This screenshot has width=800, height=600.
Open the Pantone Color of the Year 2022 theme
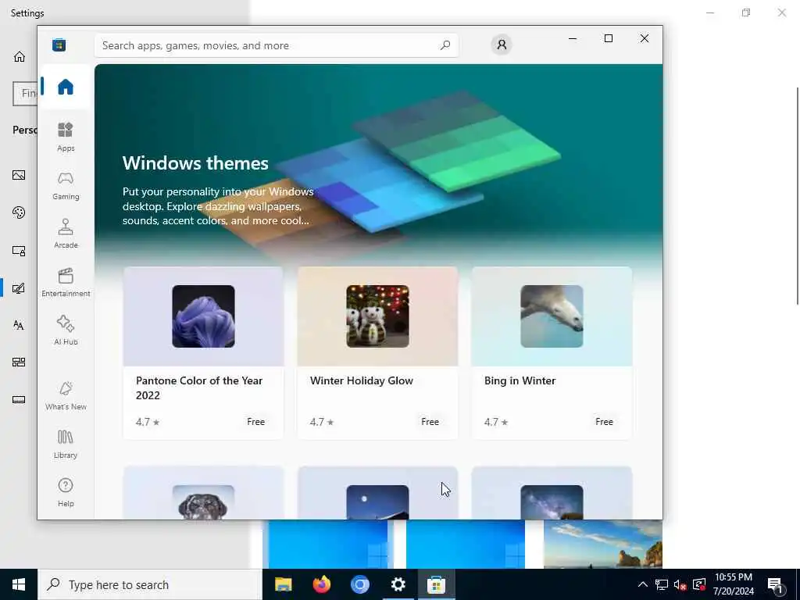pos(203,352)
